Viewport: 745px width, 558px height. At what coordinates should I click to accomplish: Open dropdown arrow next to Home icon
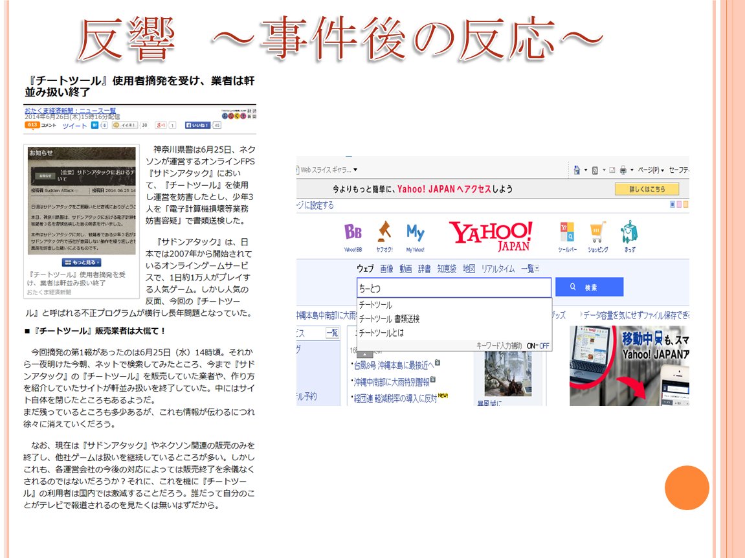[x=586, y=170]
